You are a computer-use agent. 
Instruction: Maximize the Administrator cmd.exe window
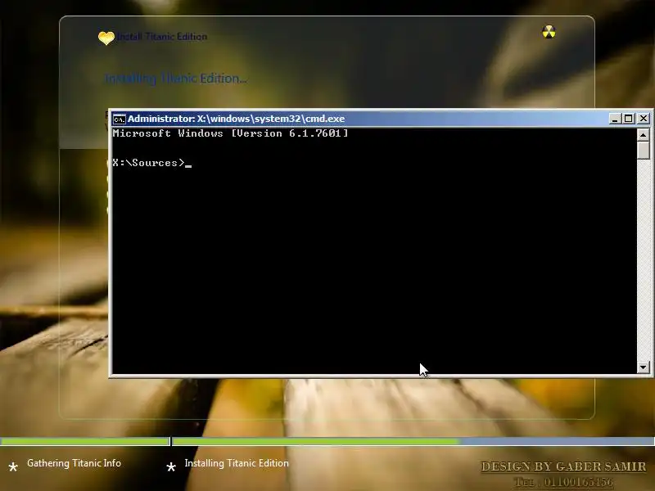click(628, 119)
